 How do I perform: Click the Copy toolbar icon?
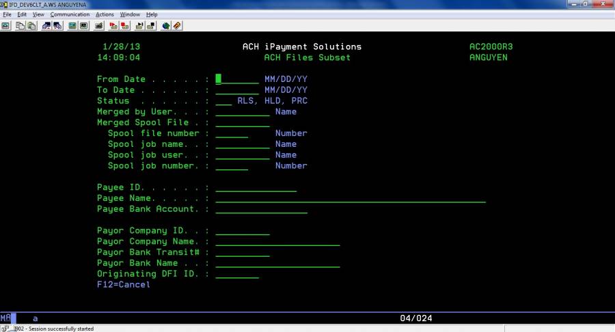(x=20, y=26)
